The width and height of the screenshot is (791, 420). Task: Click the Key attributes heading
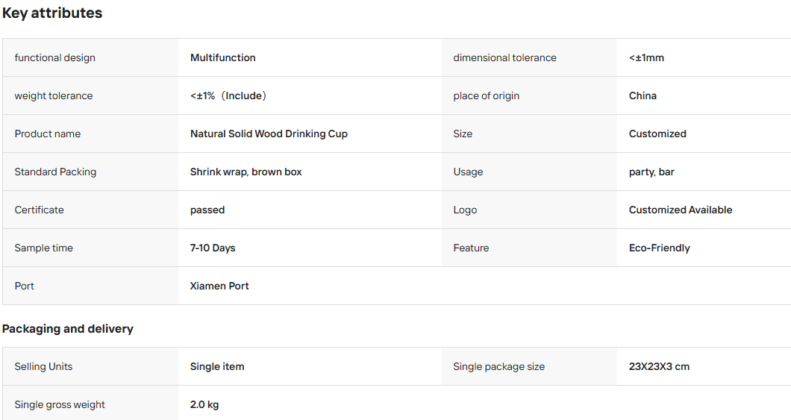[52, 13]
